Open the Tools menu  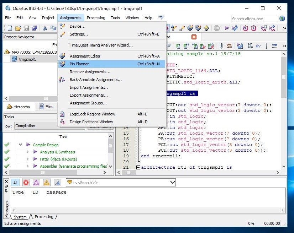coord(115,18)
